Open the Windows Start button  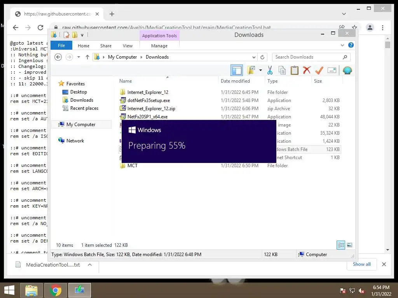click(9, 290)
